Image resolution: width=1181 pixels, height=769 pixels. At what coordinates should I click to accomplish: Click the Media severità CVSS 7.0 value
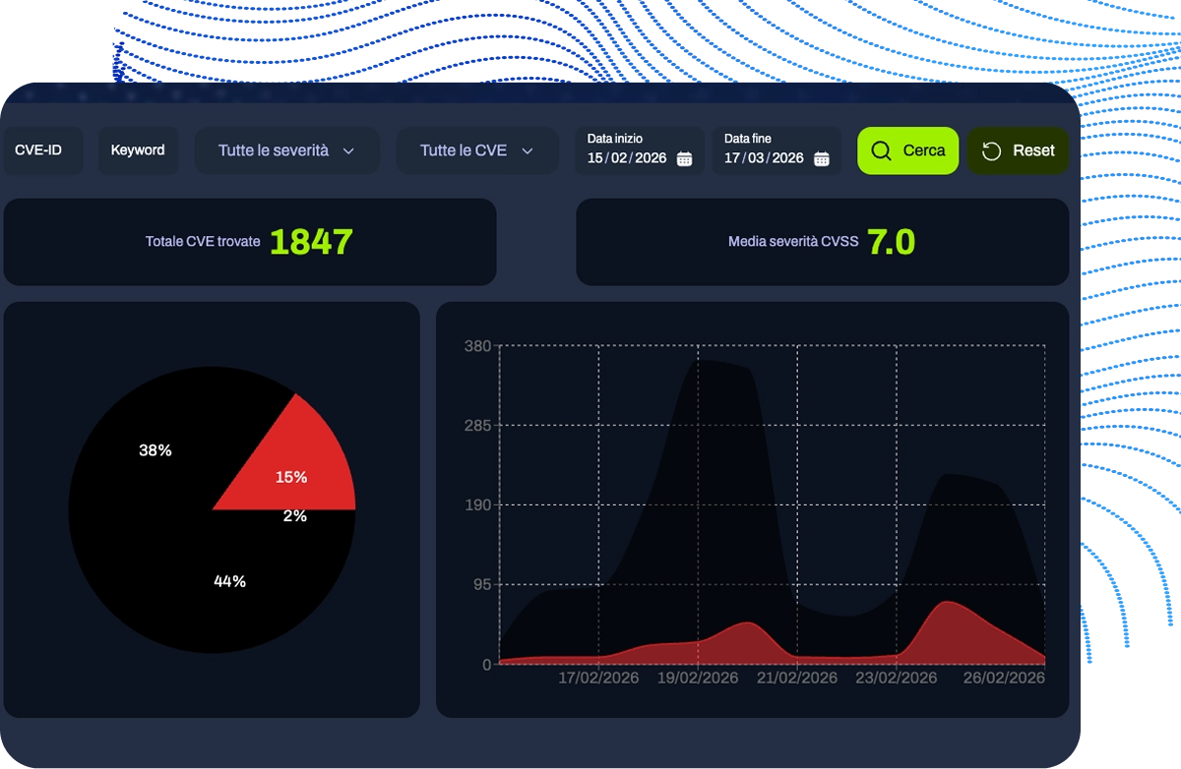pyautogui.click(x=891, y=242)
